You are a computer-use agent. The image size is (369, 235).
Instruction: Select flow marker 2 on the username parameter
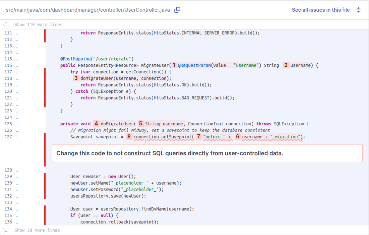286,65
